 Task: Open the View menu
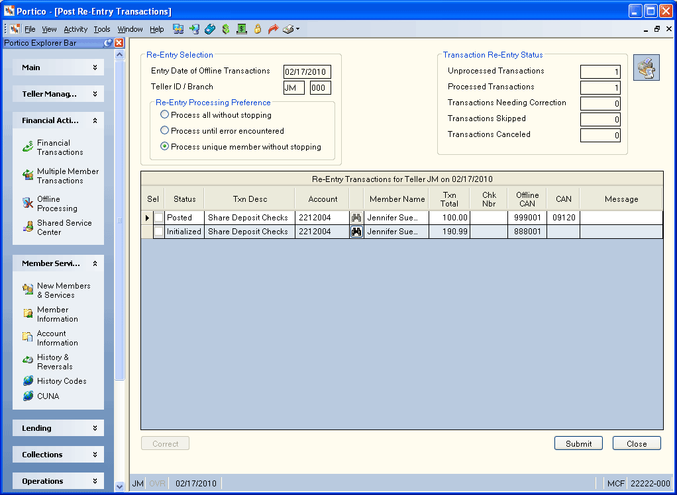[49, 29]
